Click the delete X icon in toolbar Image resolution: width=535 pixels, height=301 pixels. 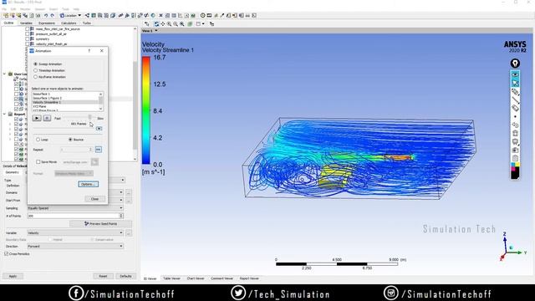(160, 15)
